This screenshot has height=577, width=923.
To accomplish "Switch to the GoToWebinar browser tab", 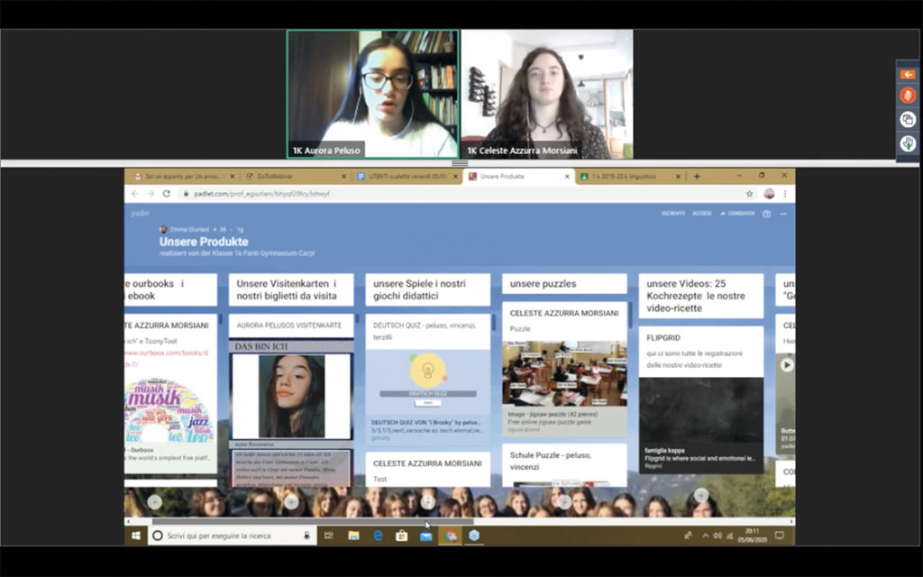I will tap(295, 176).
